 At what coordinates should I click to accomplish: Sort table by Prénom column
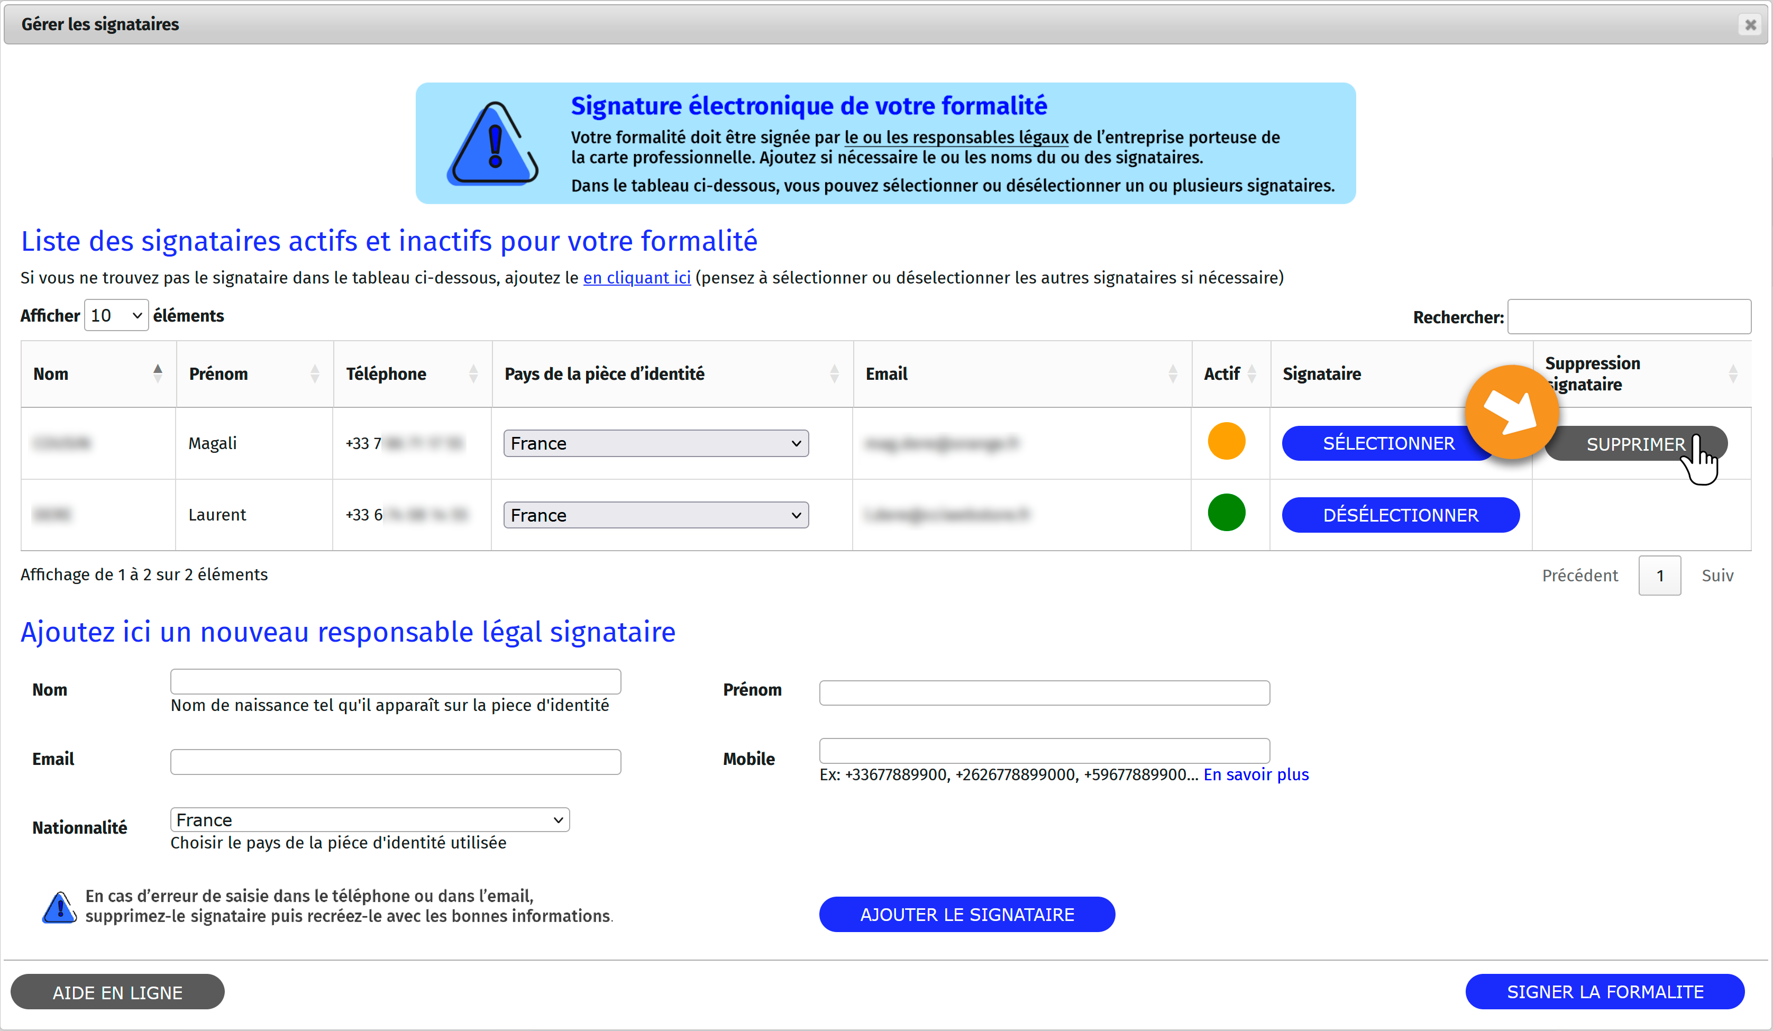254,373
